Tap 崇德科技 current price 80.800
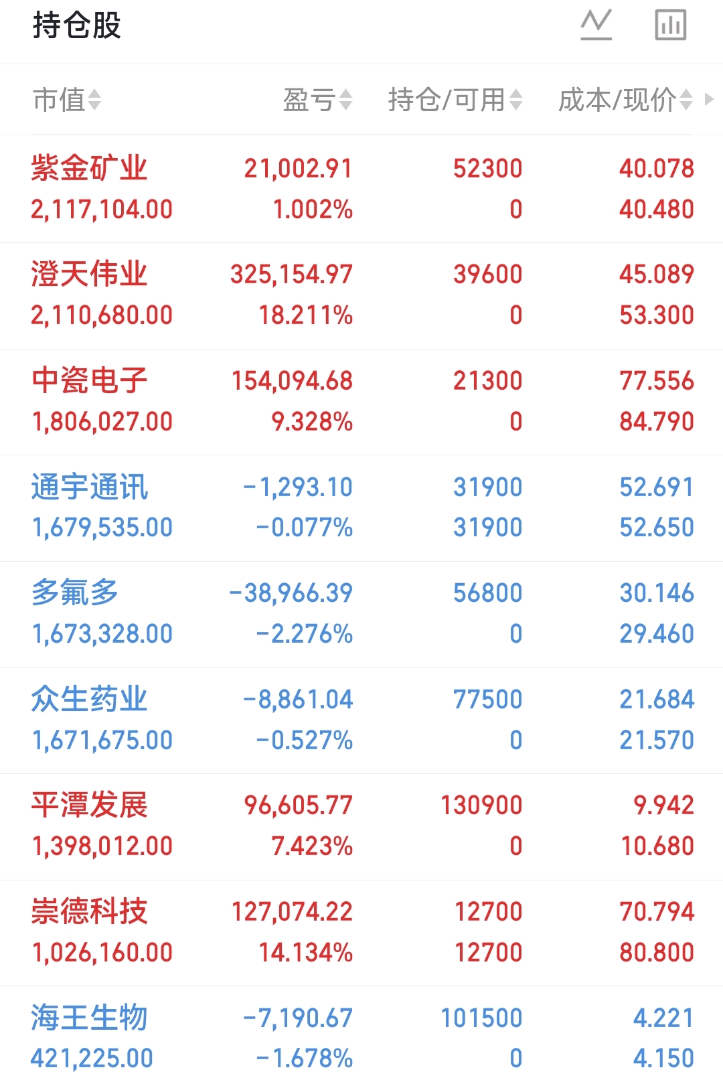 657,953
